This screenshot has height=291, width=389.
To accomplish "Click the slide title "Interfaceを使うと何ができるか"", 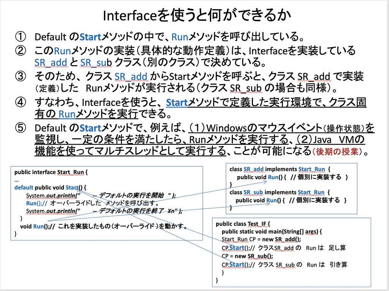I will click(x=197, y=15).
